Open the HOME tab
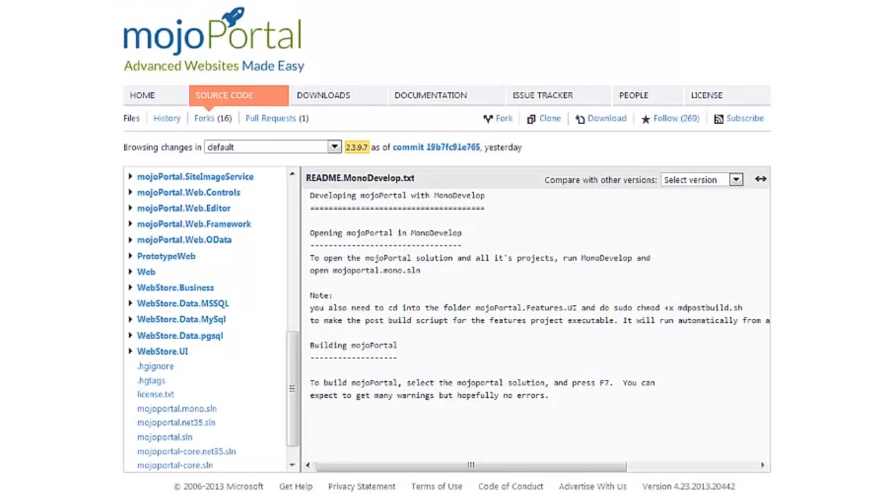 coord(156,96)
